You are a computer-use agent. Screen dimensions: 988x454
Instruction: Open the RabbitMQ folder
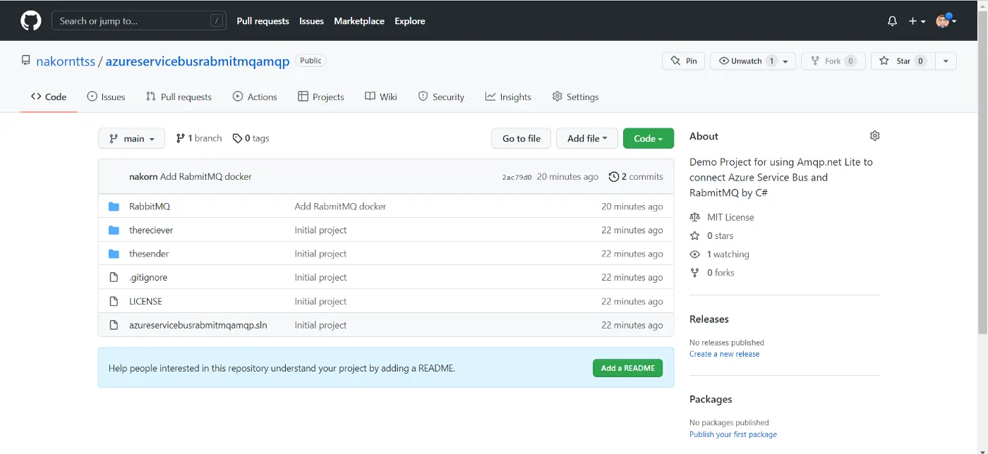click(150, 207)
